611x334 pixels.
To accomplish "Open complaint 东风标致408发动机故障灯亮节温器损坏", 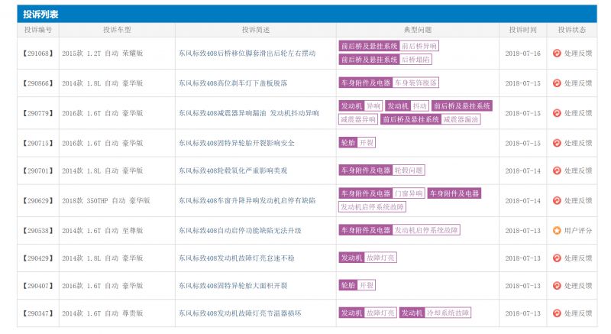I will pyautogui.click(x=240, y=313).
